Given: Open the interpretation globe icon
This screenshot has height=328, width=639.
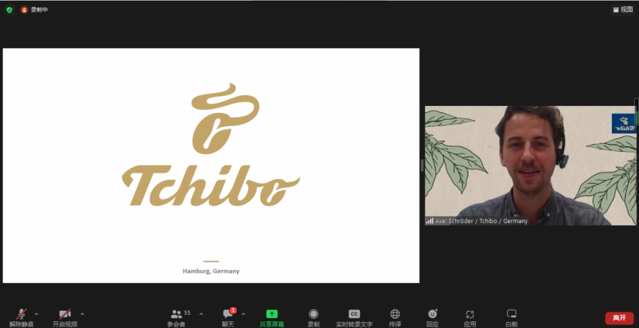Looking at the screenshot, I should point(395,314).
